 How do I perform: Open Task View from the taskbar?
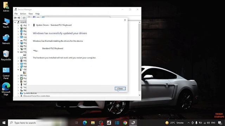(x=76, y=123)
